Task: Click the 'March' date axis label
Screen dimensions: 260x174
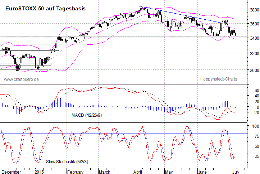Action: [x=105, y=172]
